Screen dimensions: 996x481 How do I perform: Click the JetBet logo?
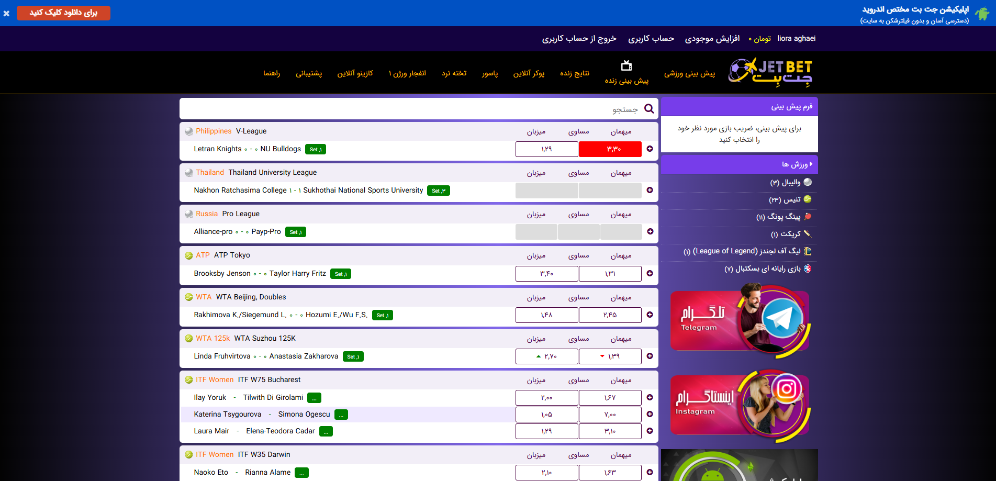tap(770, 72)
